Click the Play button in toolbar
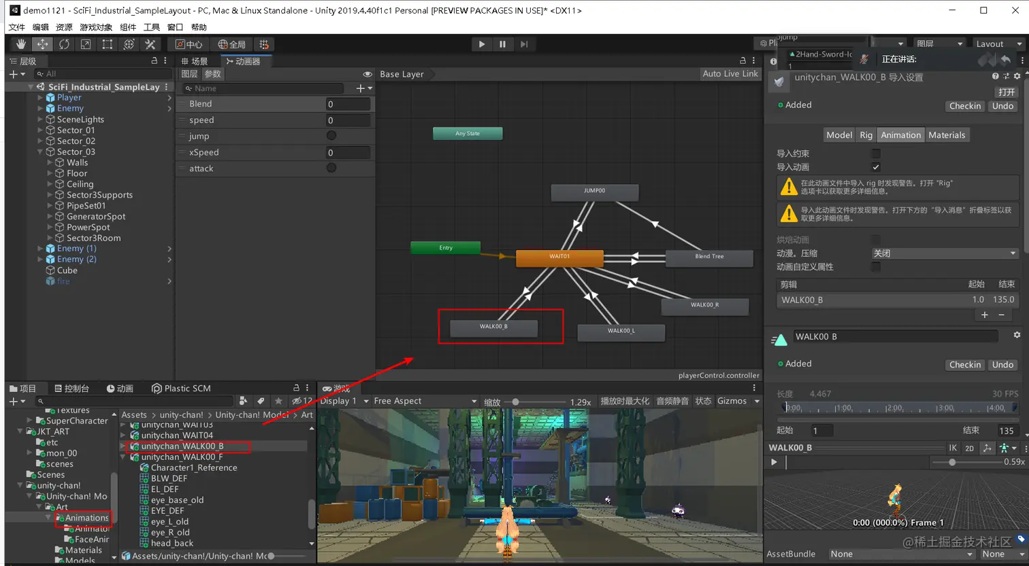This screenshot has width=1029, height=566. 482,44
